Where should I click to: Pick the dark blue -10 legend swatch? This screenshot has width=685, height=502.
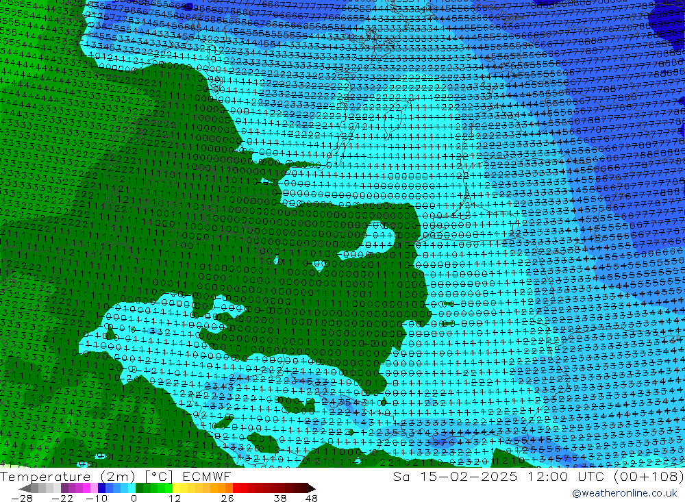point(101,488)
